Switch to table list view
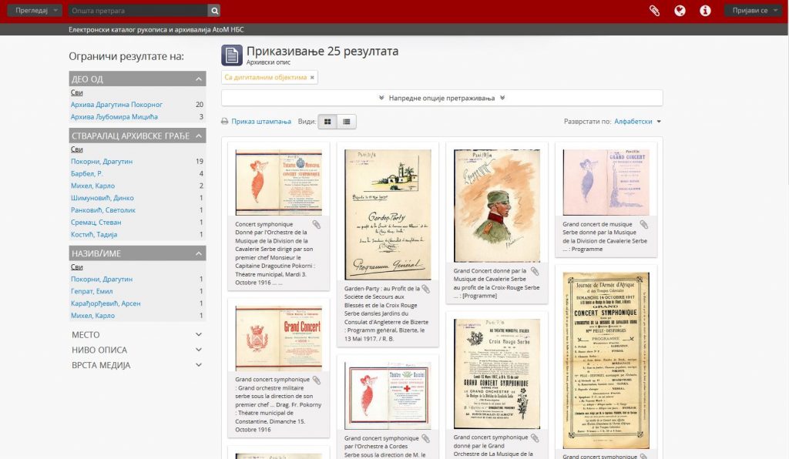 [x=347, y=122]
